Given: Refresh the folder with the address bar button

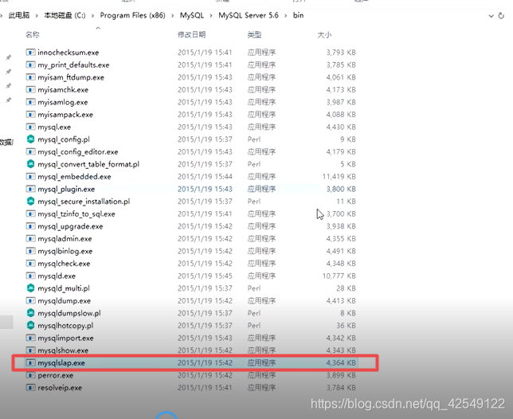Looking at the screenshot, I should click(501, 16).
